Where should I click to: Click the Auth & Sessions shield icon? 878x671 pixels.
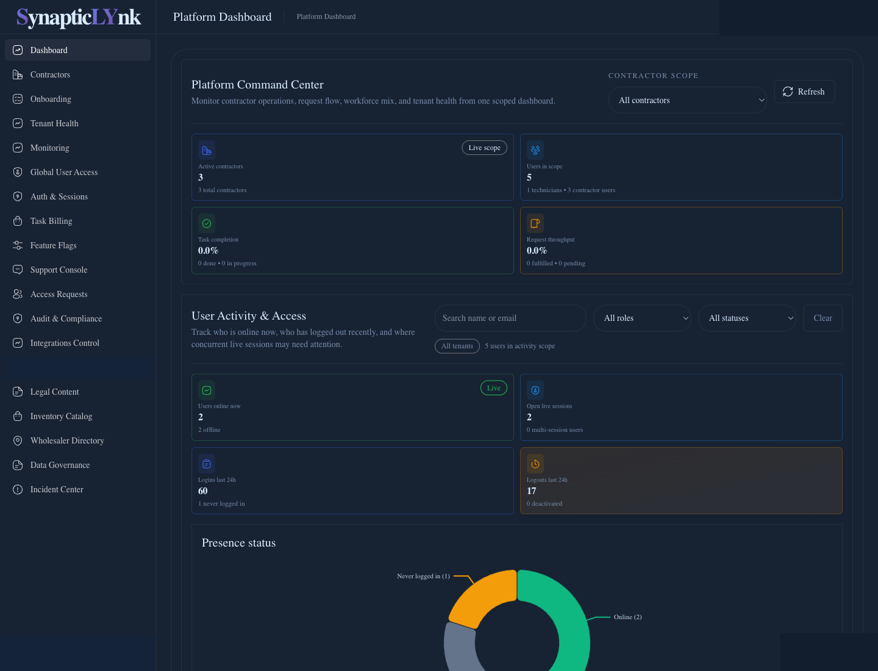(18, 196)
